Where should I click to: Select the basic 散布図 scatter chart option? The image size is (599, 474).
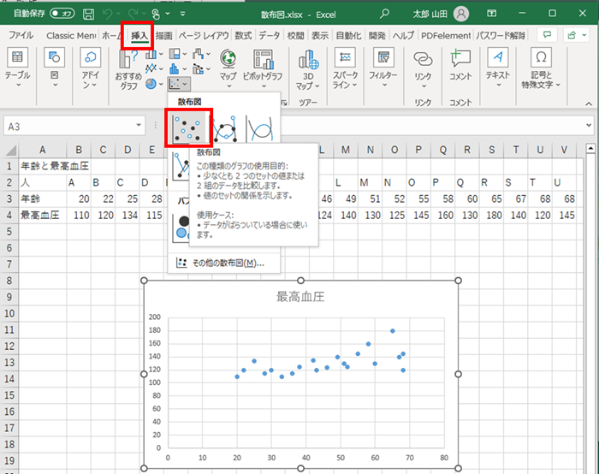point(188,128)
